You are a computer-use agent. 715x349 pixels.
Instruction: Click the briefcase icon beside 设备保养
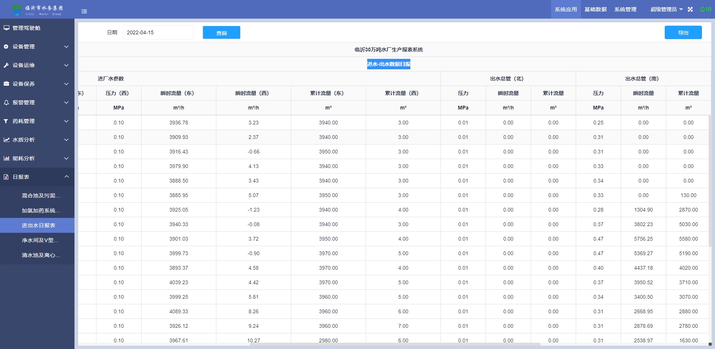[6, 84]
